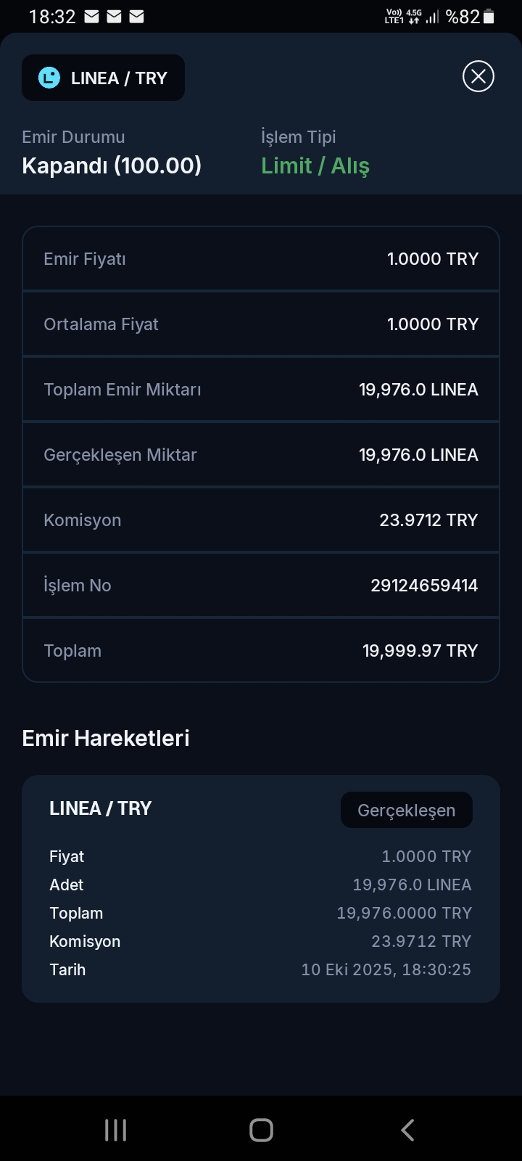522x1161 pixels.
Task: Tap the Tarih 10 Eki 2025 entry
Action: click(x=386, y=969)
